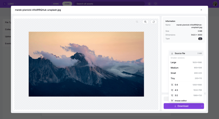Select the 4:3 crop option
Image resolution: width=219 pixels, height=119 pixels.
(x=186, y=90)
